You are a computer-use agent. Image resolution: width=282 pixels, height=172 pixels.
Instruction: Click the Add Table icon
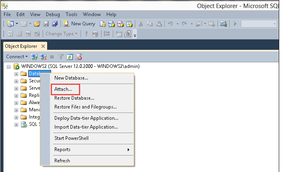(119, 34)
